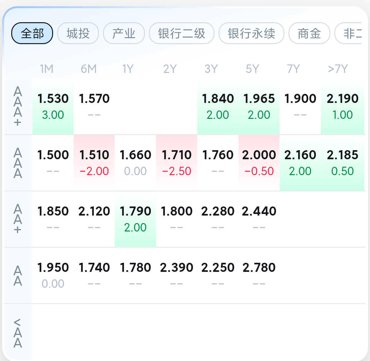Image resolution: width=370 pixels, height=361 pixels.
Task: Open the 2.190 yield cell
Action: 343,106
